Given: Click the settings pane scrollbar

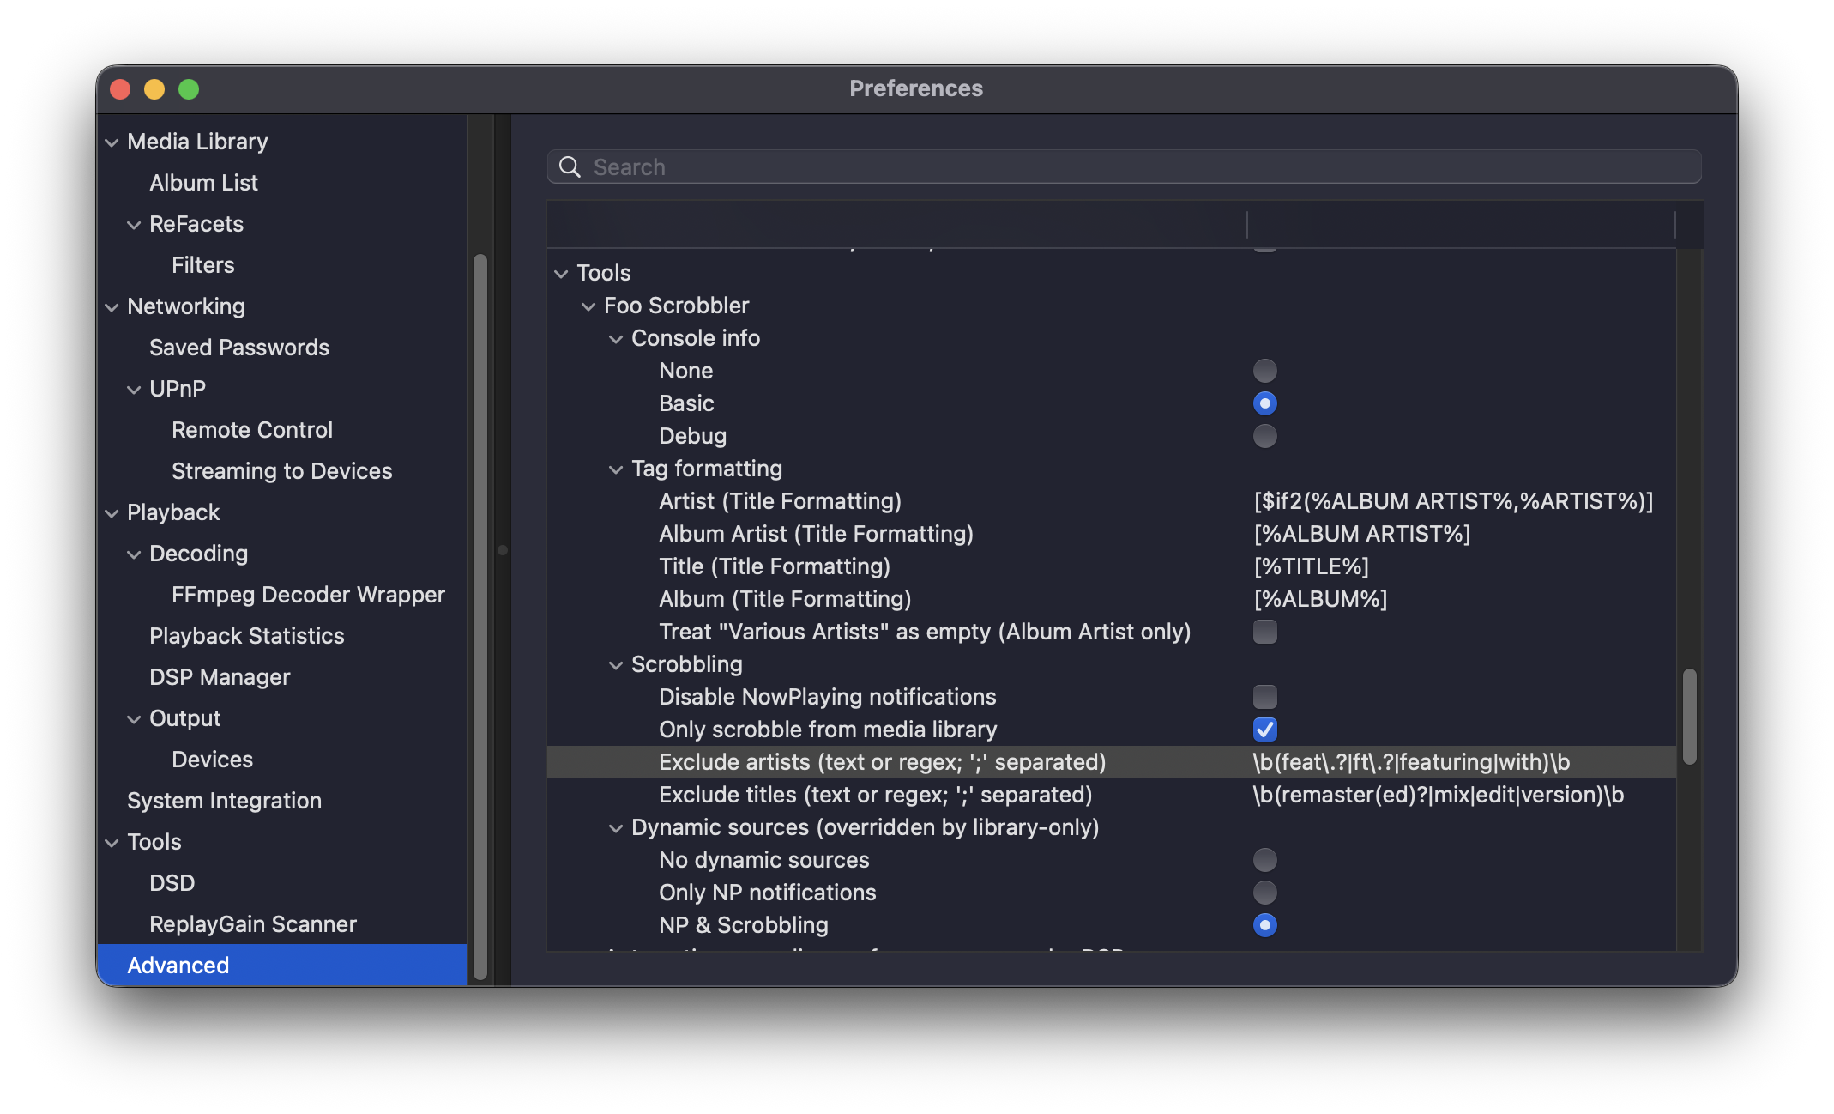Looking at the screenshot, I should pyautogui.click(x=1689, y=717).
